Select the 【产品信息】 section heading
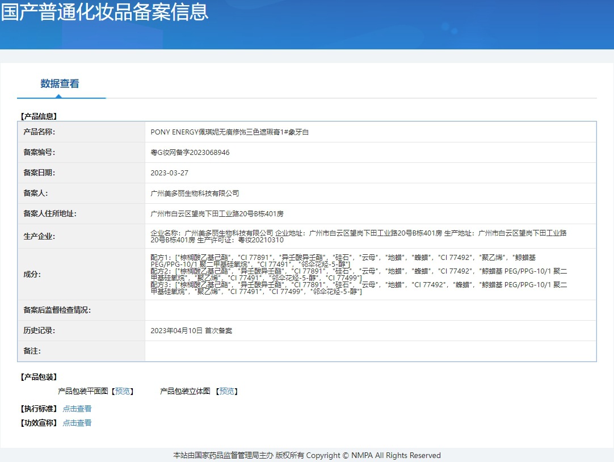Screen dimensions: 614x462 pyautogui.click(x=39, y=116)
